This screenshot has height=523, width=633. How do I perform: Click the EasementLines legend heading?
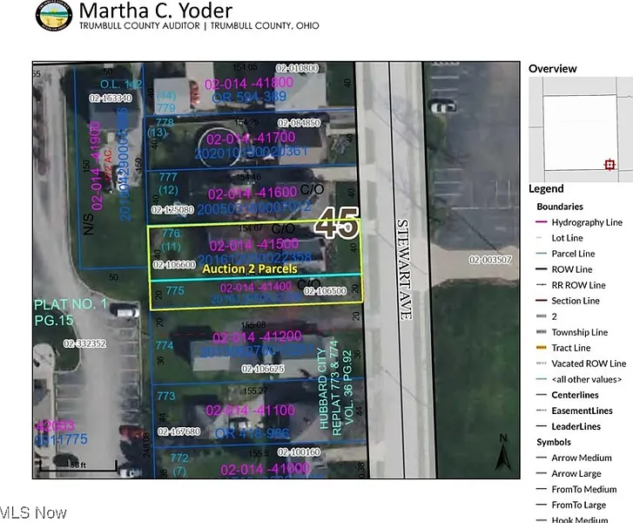[x=582, y=411]
